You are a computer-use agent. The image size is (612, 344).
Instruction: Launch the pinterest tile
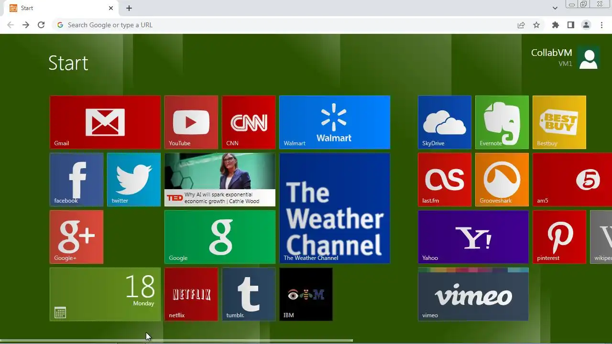pos(559,237)
